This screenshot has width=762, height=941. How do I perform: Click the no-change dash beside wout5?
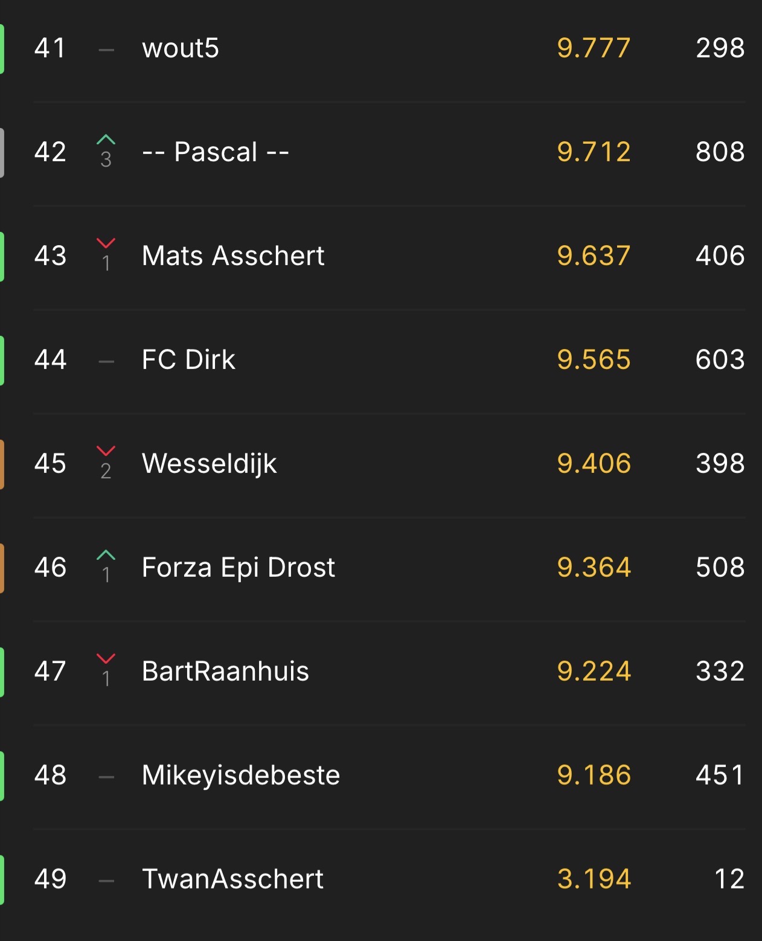tap(106, 50)
